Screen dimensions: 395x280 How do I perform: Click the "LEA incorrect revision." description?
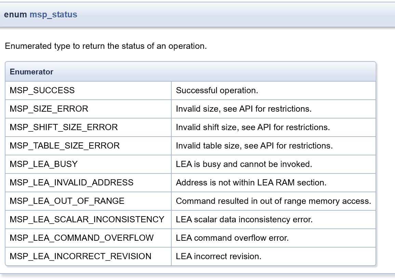point(219,256)
